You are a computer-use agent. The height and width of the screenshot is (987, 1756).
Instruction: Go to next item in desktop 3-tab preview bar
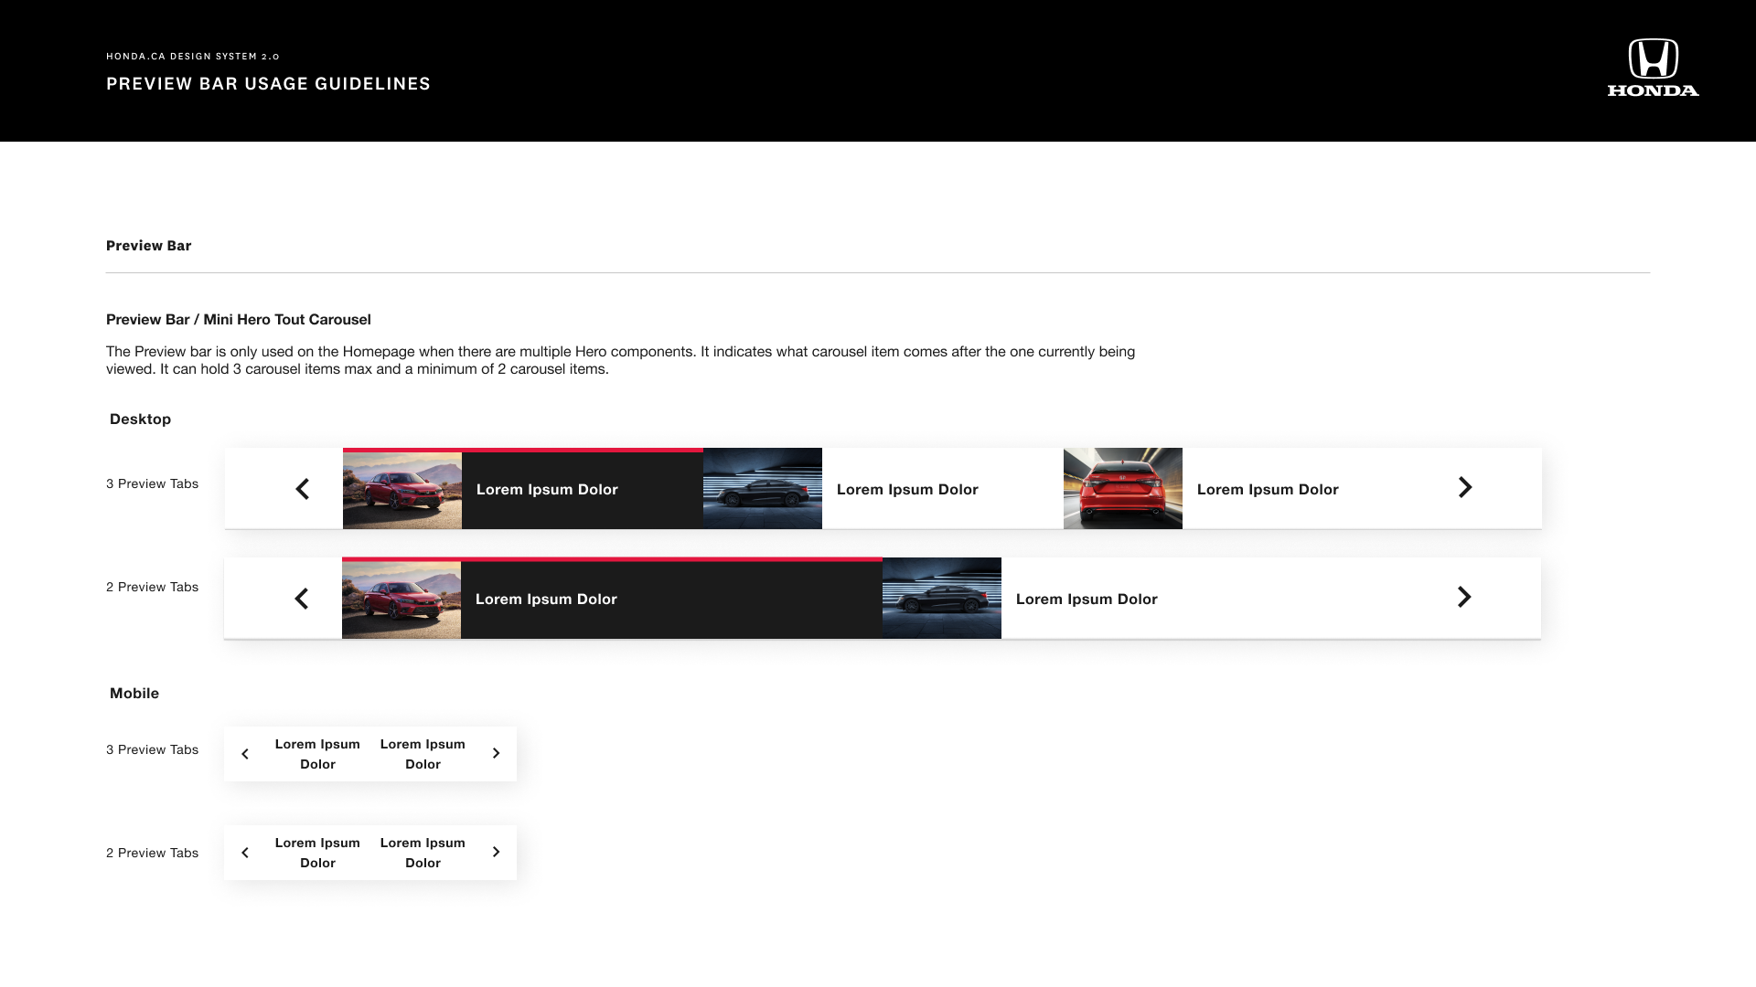(x=1465, y=487)
